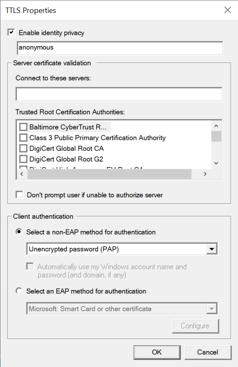Click certificate list scroll up arrow

(216, 126)
